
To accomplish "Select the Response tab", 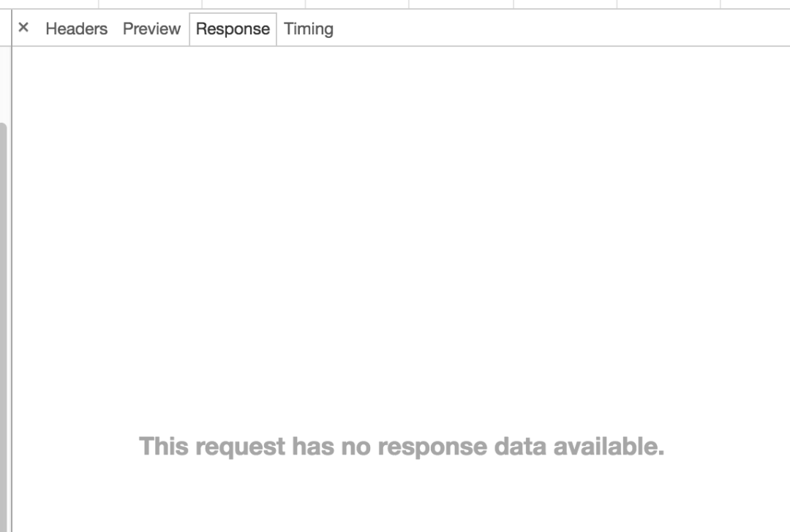I will (233, 29).
